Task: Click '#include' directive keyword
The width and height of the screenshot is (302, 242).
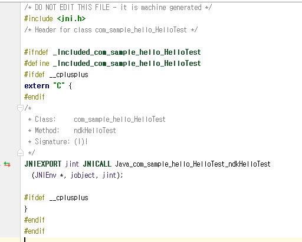Action: (x=38, y=19)
